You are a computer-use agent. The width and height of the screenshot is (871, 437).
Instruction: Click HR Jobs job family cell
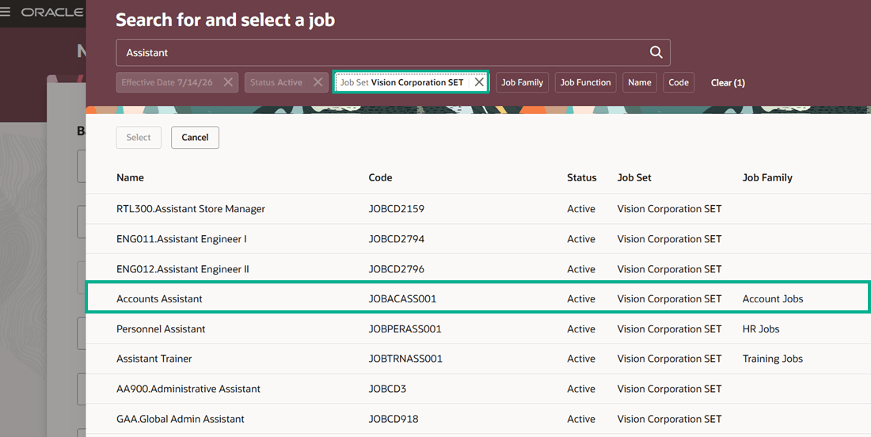pos(760,329)
